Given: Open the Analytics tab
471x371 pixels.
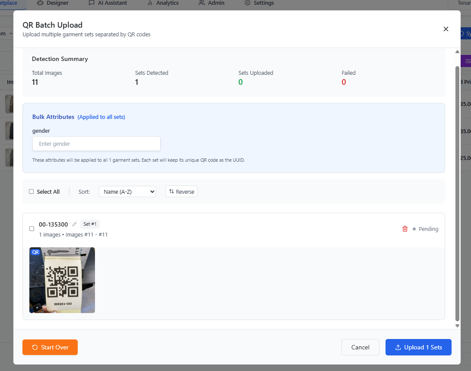Looking at the screenshot, I should pos(163,3).
